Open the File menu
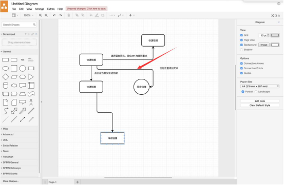The image size is (284, 185). click(14, 9)
